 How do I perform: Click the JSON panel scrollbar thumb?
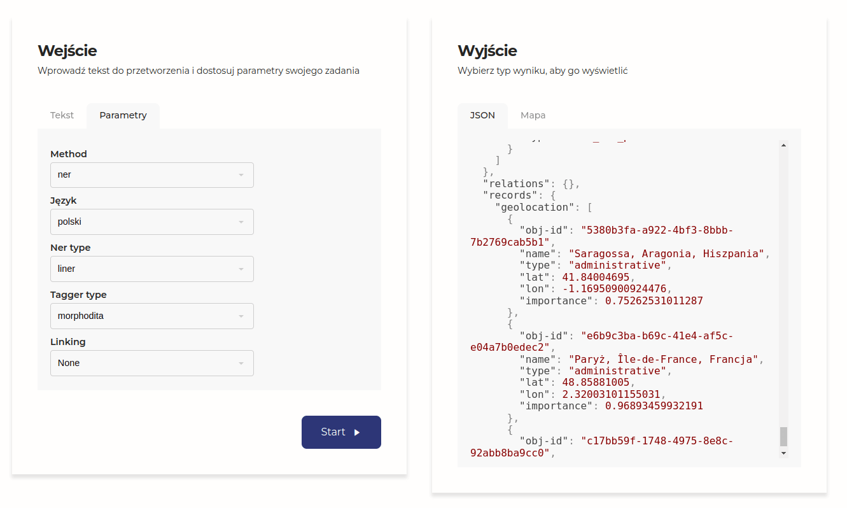pos(783,436)
